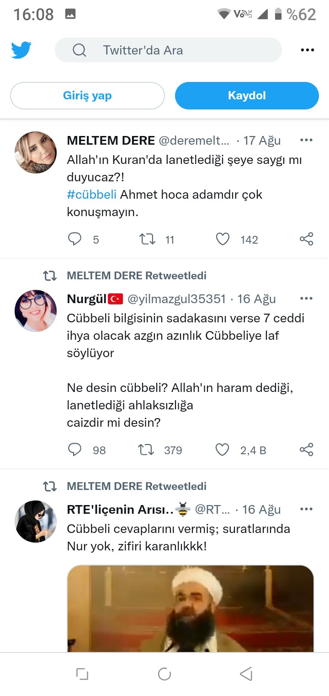Retweet Nurgül's tweet with 379 retweets
The width and height of the screenshot is (329, 696).
click(x=146, y=450)
